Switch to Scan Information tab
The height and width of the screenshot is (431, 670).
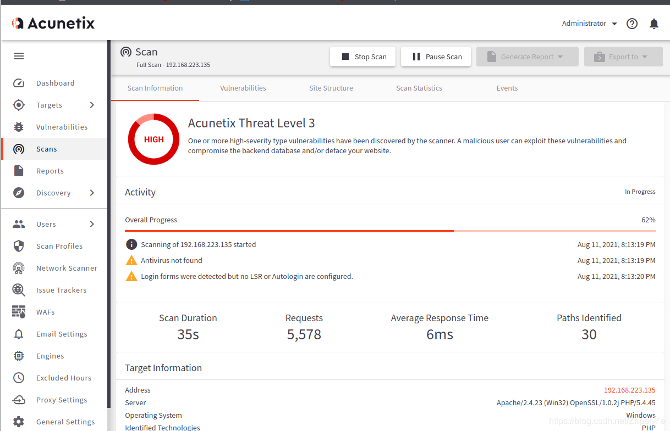(155, 88)
